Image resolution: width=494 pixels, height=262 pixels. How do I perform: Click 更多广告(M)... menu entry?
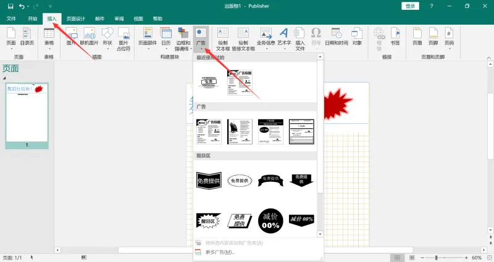(220, 252)
